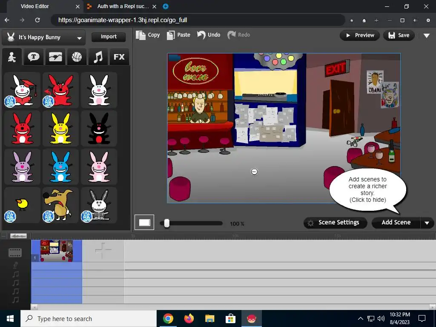Click the browser settings gear icon
The width and height of the screenshot is (436, 327).
pyautogui.click(x=428, y=20)
